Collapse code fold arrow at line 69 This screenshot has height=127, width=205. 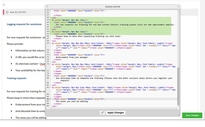50,43
